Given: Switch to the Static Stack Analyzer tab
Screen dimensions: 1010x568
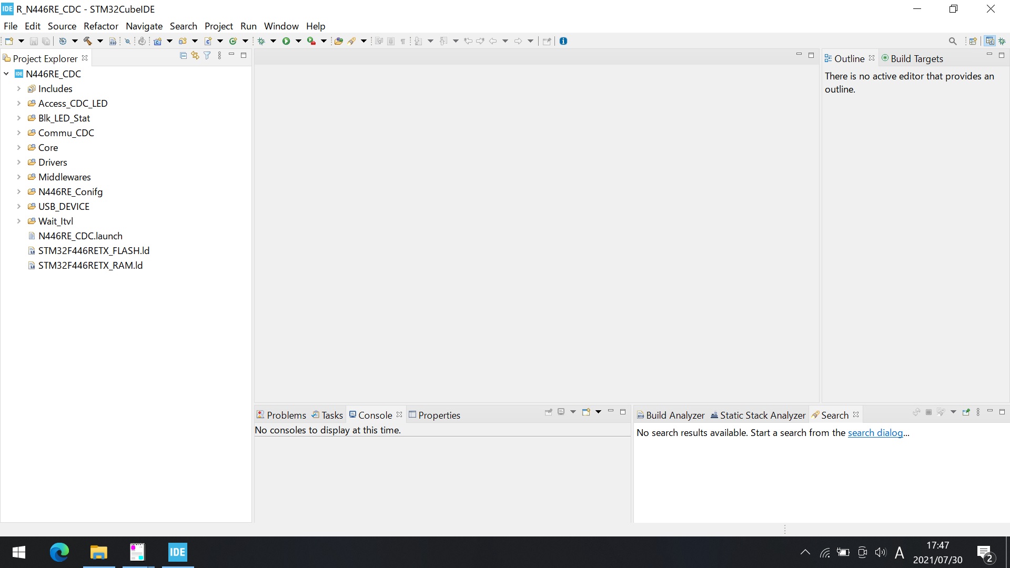Looking at the screenshot, I should pos(758,415).
